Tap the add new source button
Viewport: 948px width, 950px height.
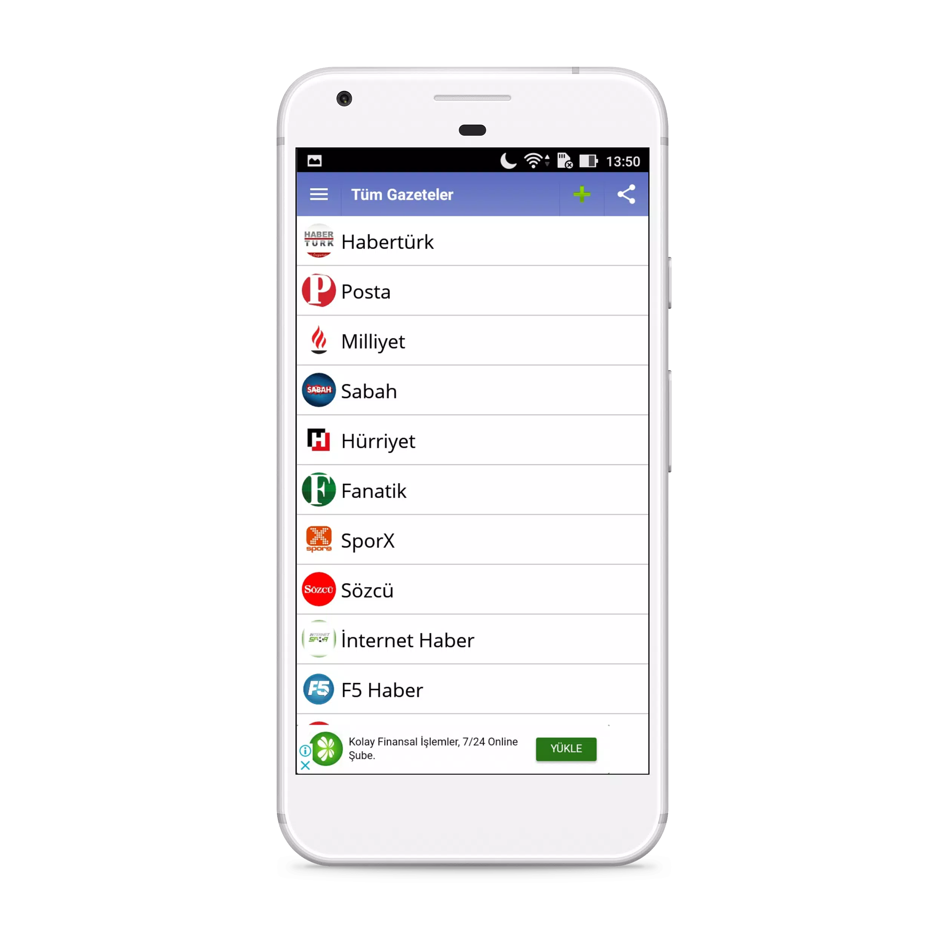point(580,194)
